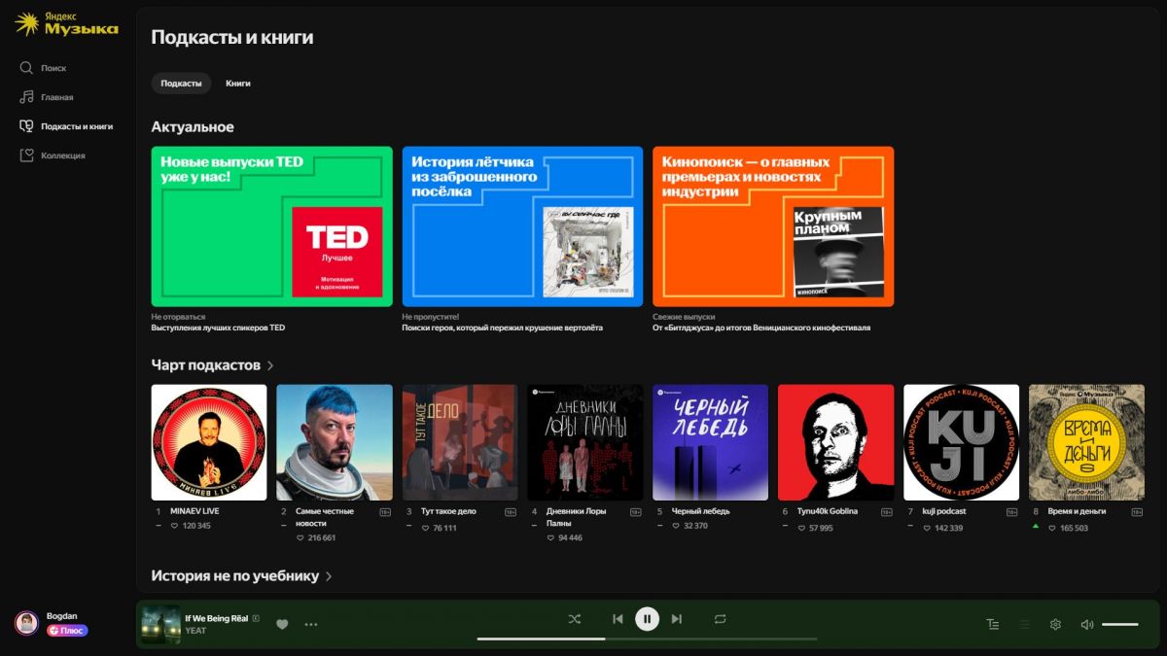Click the Время и деньги title
The image size is (1167, 656).
coord(1077,511)
